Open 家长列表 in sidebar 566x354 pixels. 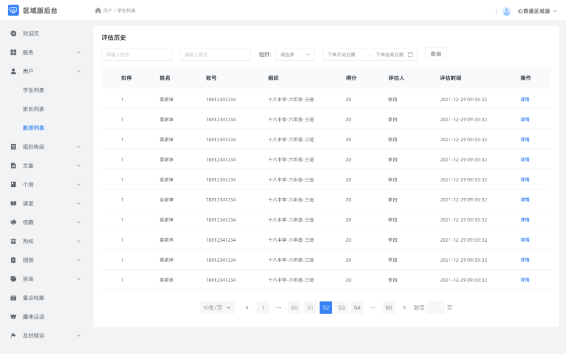(34, 109)
